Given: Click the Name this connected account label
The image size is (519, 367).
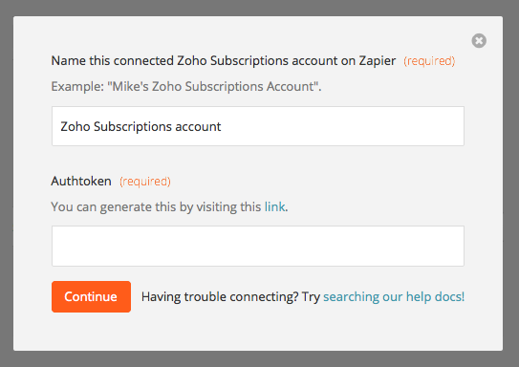Looking at the screenshot, I should point(224,61).
